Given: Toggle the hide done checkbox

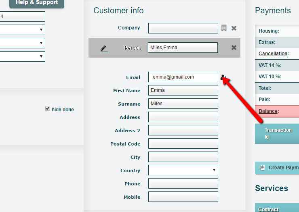Looking at the screenshot, I should [48, 108].
